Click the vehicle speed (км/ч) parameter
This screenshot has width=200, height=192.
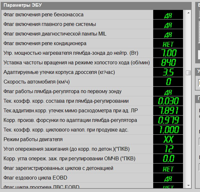[77, 82]
